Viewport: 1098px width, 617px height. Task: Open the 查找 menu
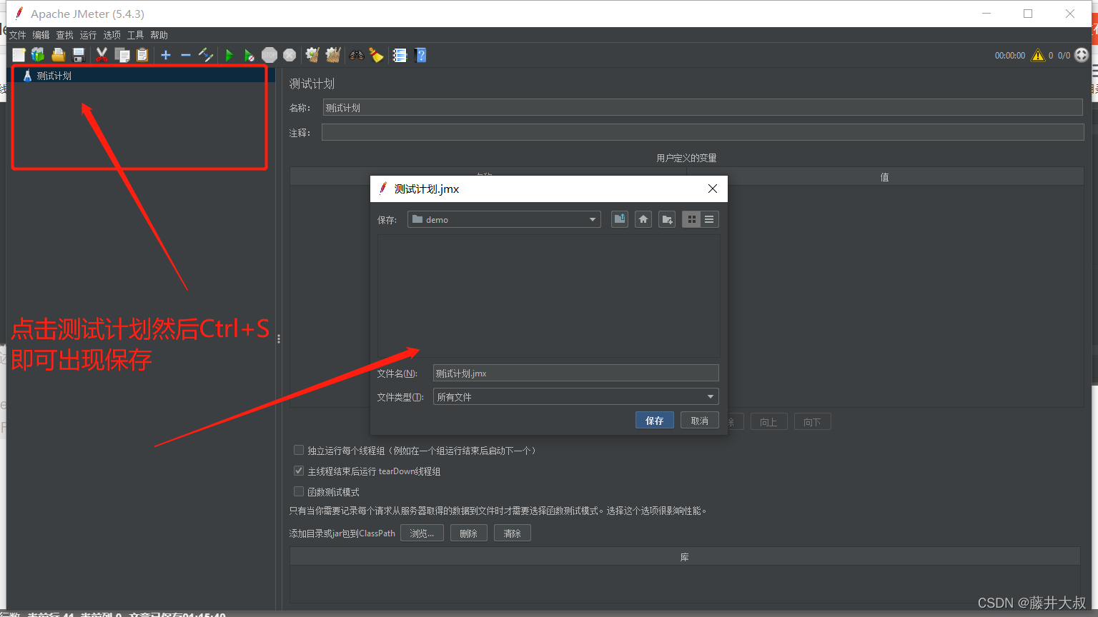click(x=64, y=35)
